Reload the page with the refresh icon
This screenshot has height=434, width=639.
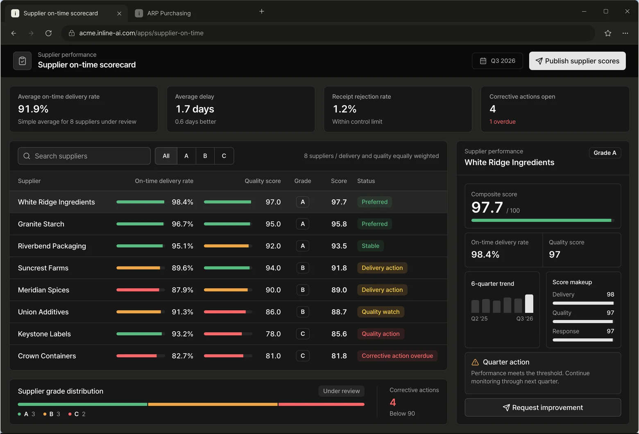click(48, 33)
